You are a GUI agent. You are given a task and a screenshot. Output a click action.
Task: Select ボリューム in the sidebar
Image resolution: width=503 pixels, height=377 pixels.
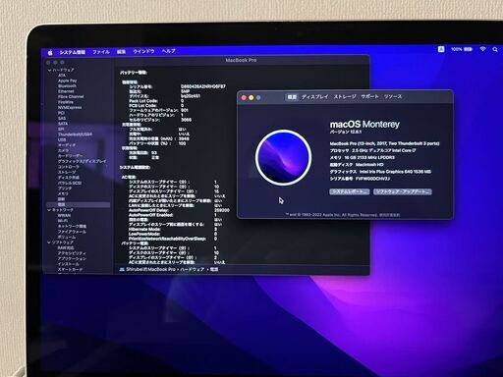click(x=67, y=237)
